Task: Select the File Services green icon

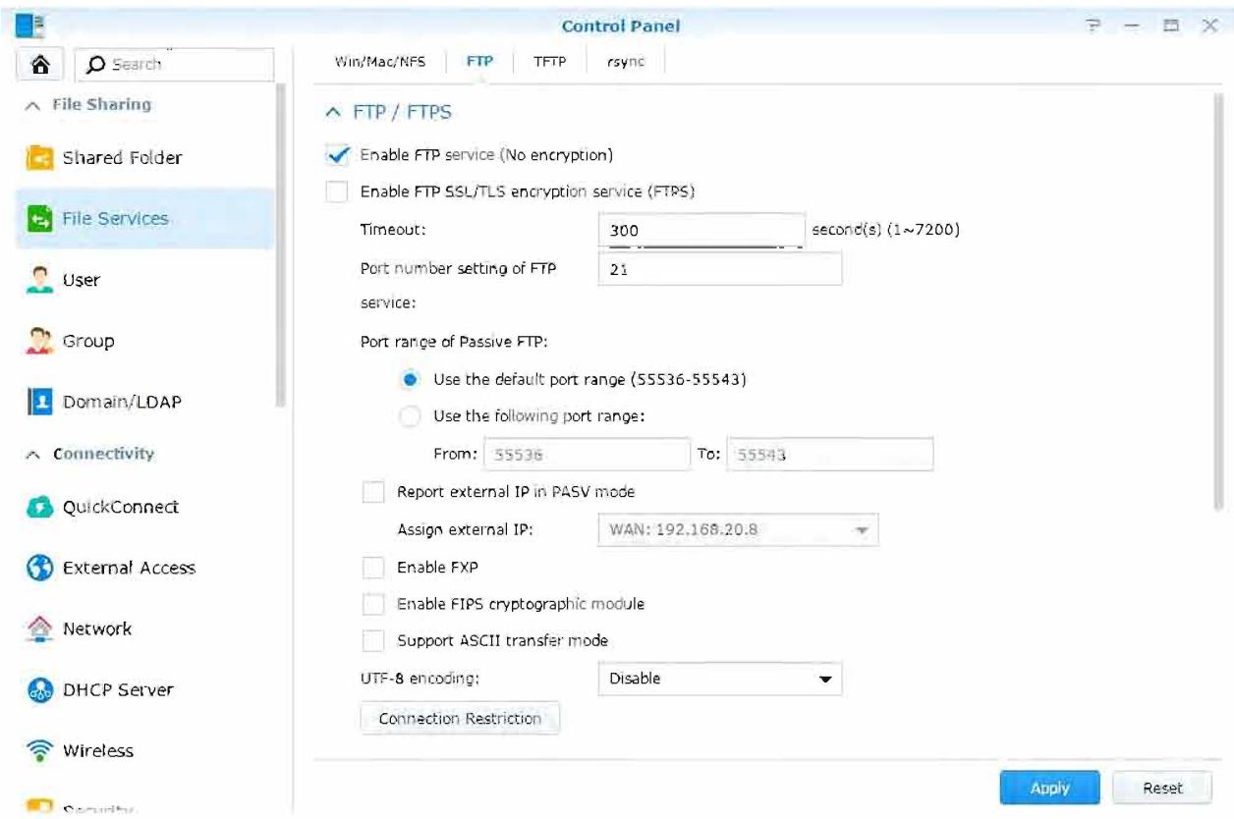Action: point(37,218)
